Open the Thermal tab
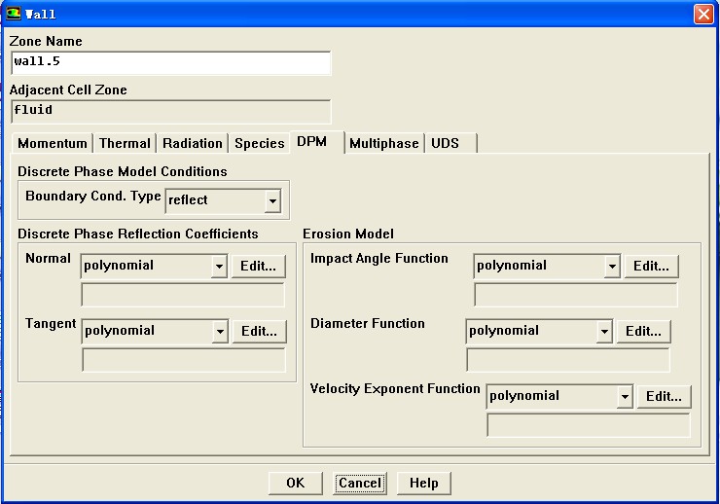Screen dimensions: 720x504 point(125,143)
